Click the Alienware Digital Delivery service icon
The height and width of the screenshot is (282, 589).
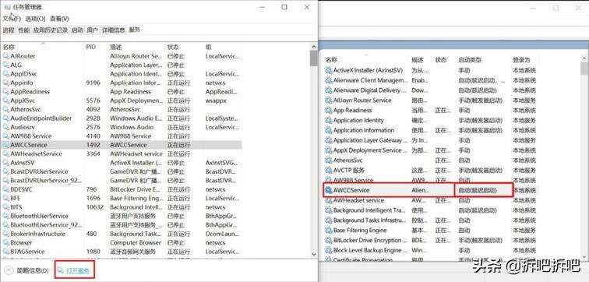pyautogui.click(x=329, y=90)
